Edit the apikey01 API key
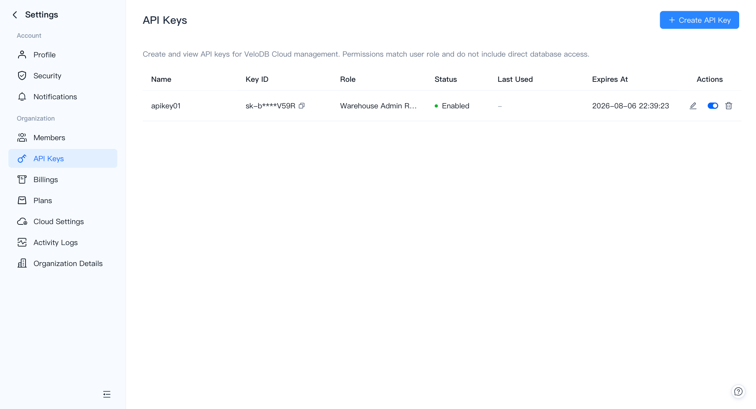The image size is (756, 409). tap(693, 106)
